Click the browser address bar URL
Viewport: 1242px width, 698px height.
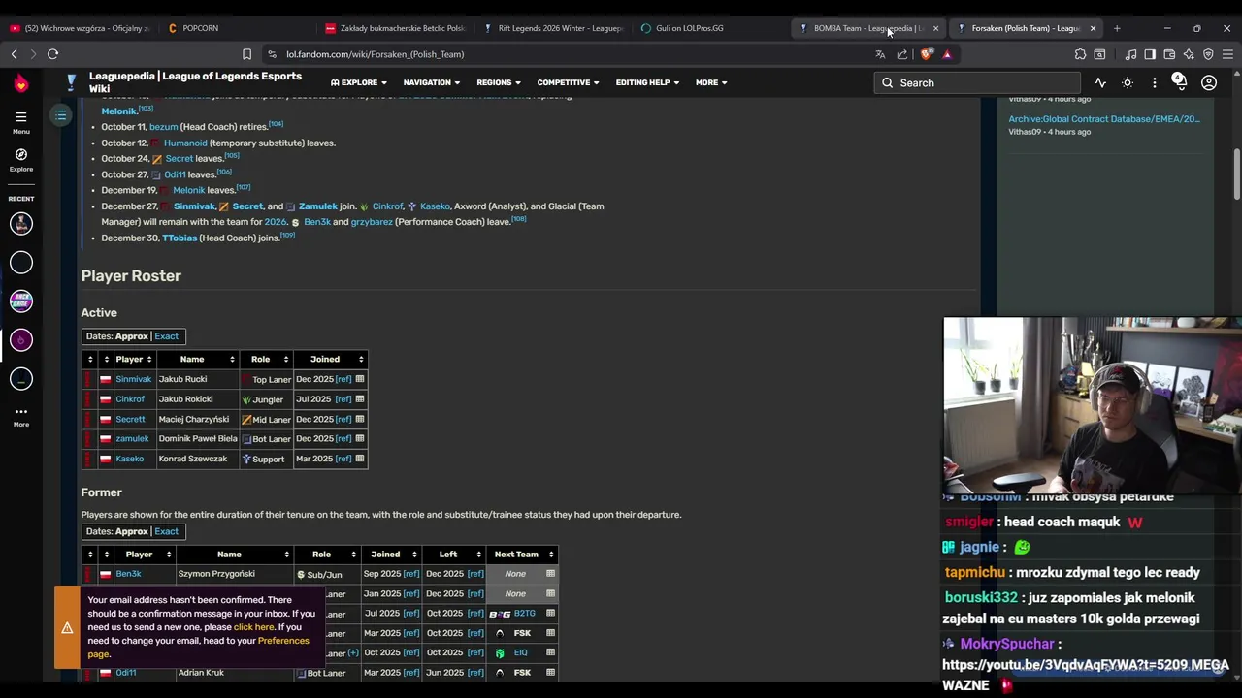tap(375, 54)
